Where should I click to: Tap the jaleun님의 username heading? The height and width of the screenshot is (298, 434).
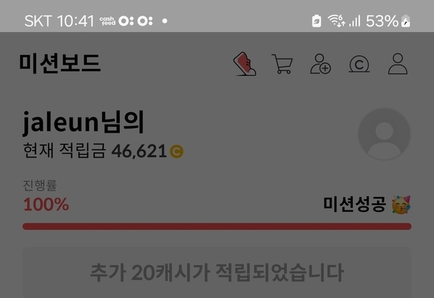tap(83, 122)
